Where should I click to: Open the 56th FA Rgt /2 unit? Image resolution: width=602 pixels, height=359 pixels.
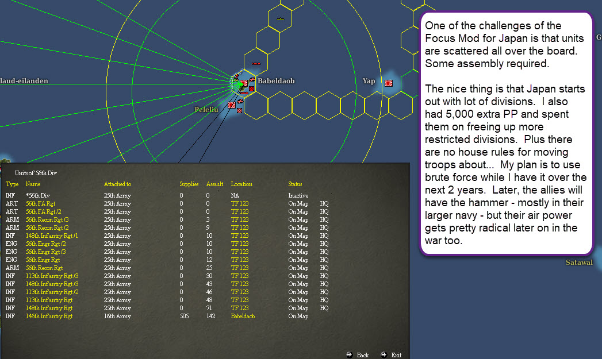click(x=43, y=212)
